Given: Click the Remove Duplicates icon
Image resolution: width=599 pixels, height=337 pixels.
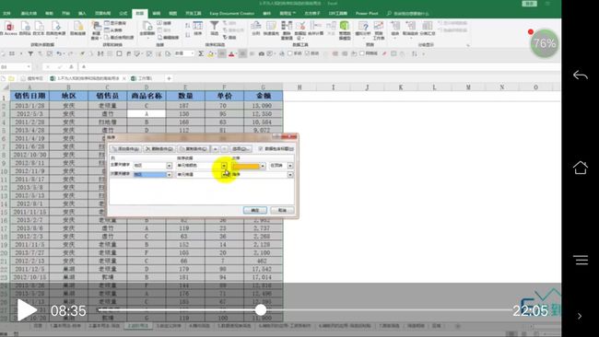Looking at the screenshot, I should [x=287, y=26].
